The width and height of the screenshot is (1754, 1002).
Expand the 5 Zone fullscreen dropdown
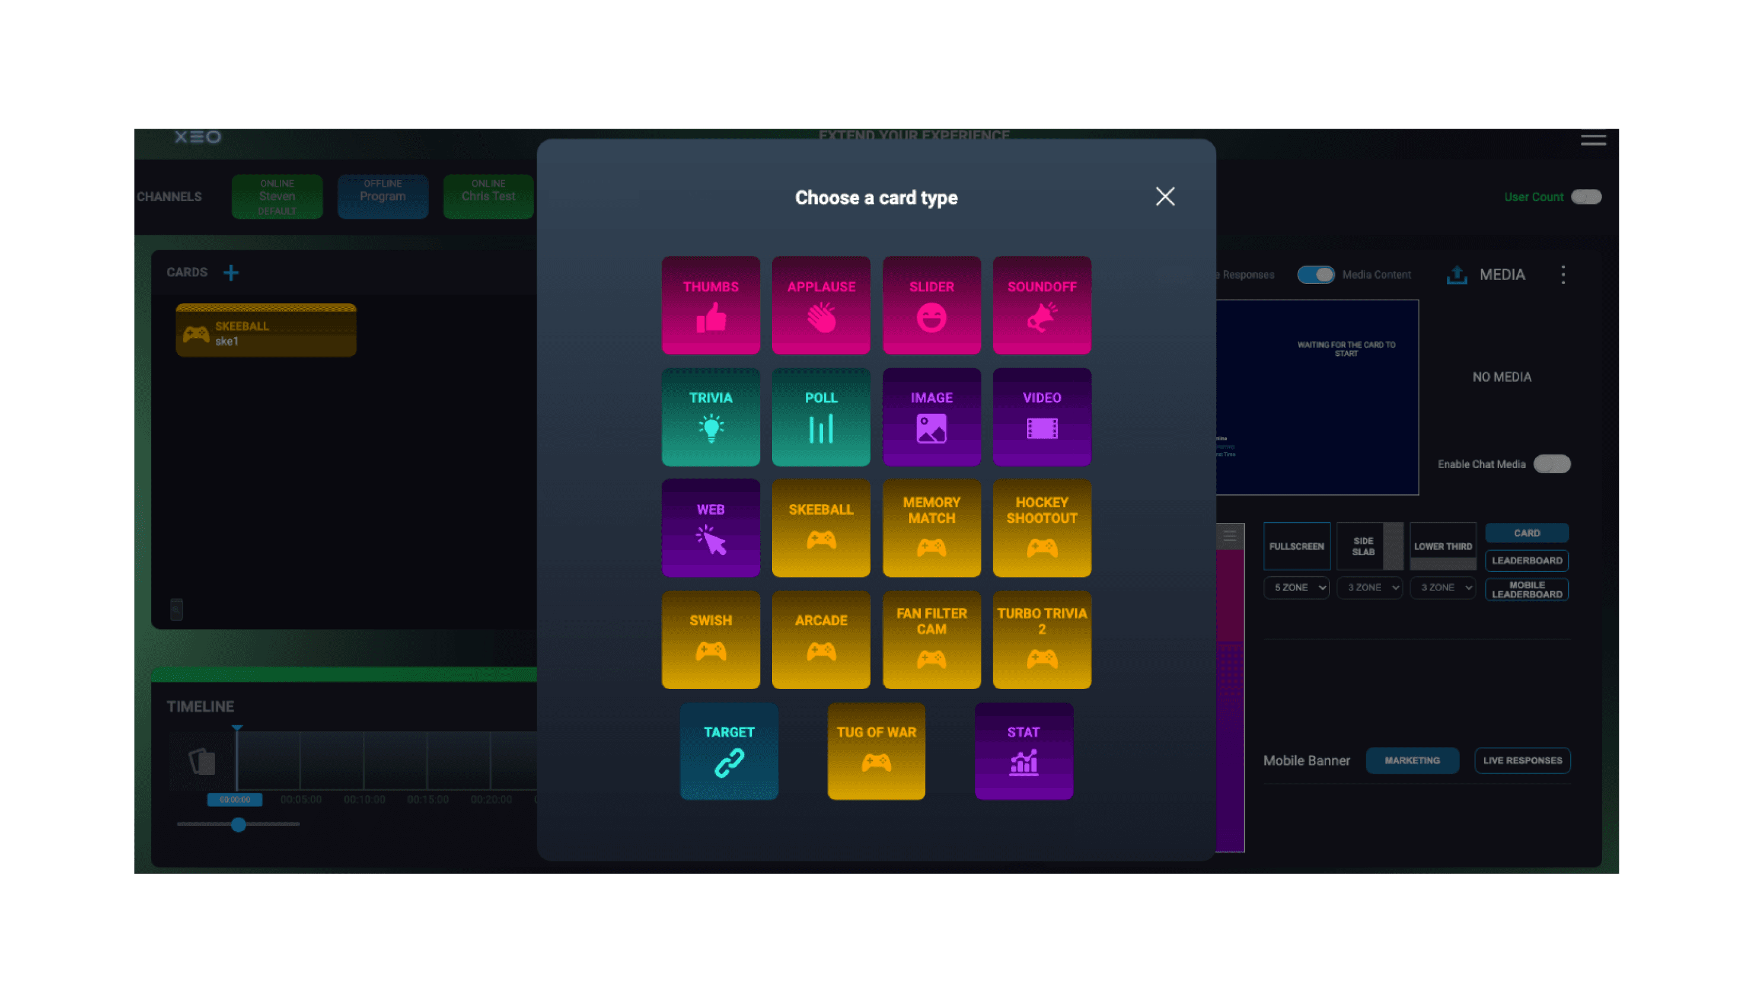pos(1299,588)
